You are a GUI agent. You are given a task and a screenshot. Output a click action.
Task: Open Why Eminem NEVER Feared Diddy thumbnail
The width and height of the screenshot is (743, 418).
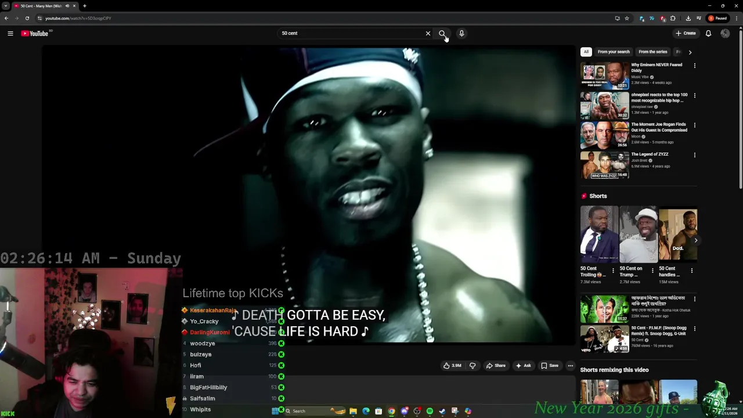(604, 75)
